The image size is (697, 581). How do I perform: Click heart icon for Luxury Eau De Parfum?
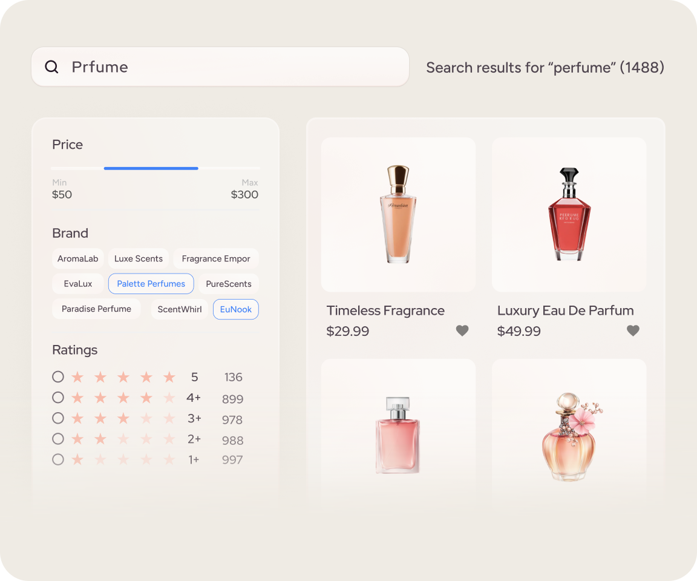633,330
